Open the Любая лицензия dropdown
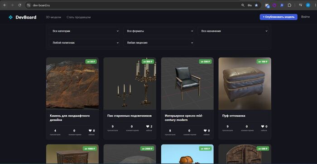 [159, 43]
